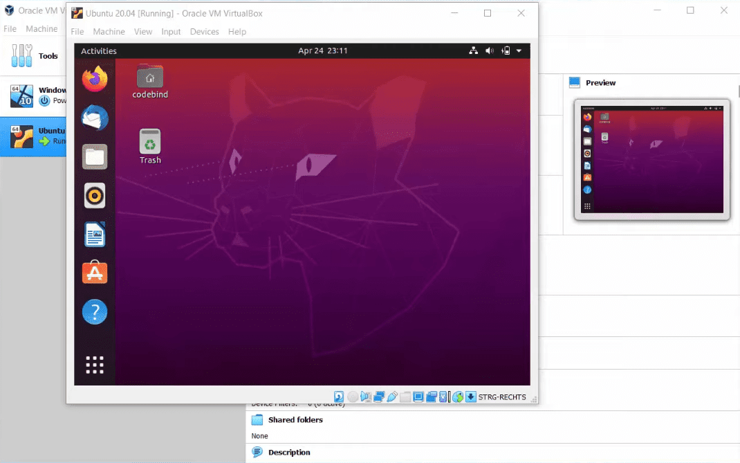
Task: Click keyboard capture arrow status icon
Action: (x=471, y=397)
